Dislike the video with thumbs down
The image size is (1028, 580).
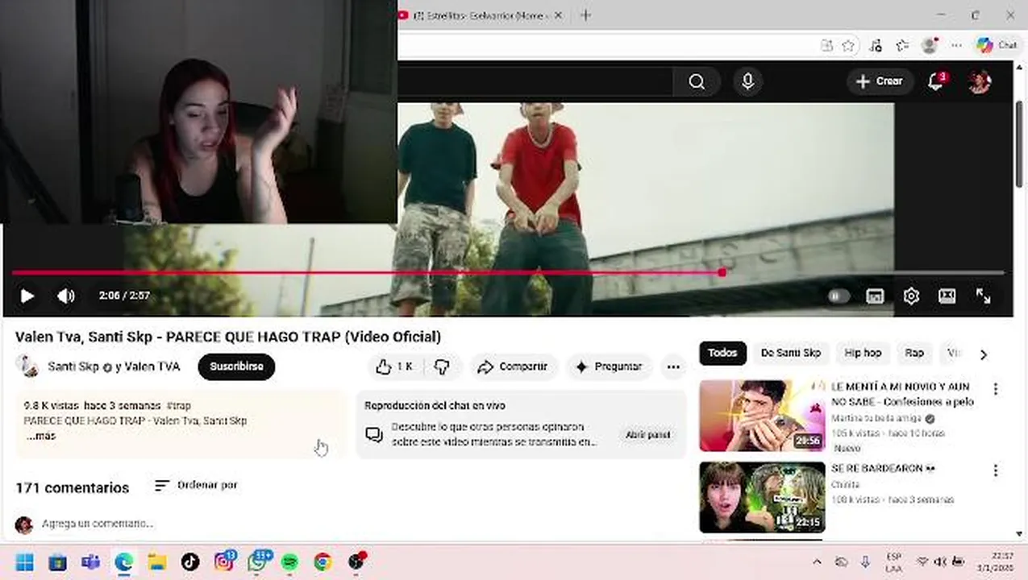[x=442, y=367]
